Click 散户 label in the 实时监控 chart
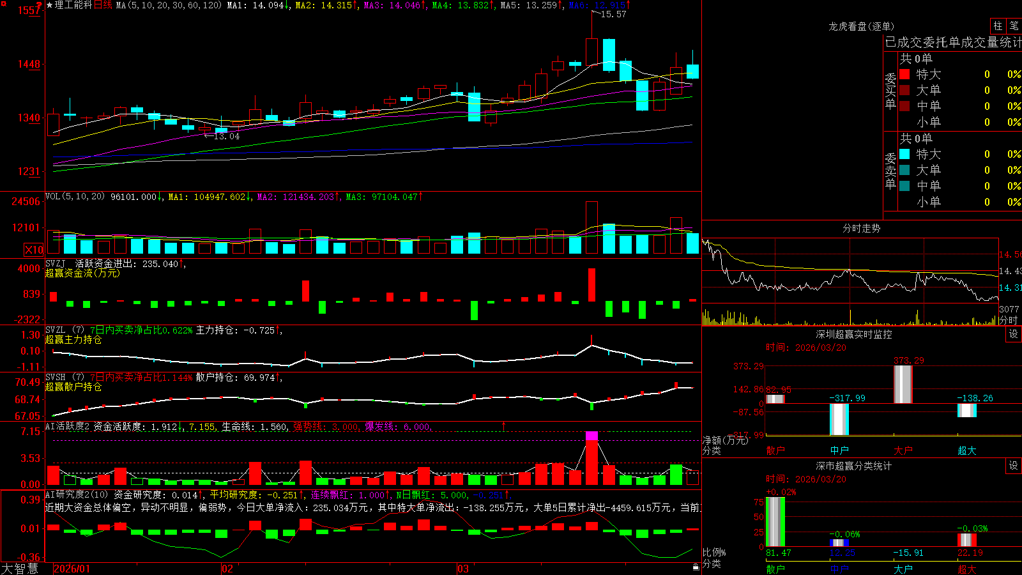The image size is (1022, 575). point(775,450)
